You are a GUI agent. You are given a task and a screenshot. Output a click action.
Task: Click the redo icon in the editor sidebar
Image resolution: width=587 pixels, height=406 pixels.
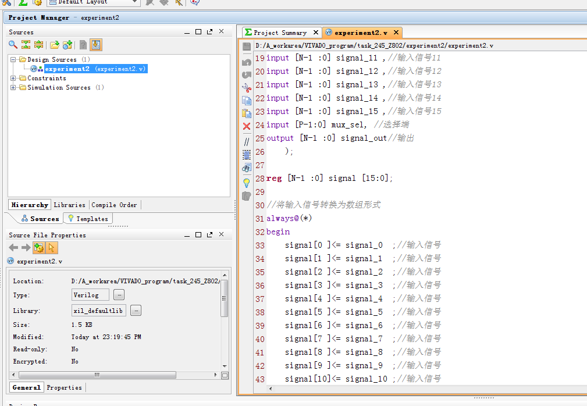pos(246,75)
